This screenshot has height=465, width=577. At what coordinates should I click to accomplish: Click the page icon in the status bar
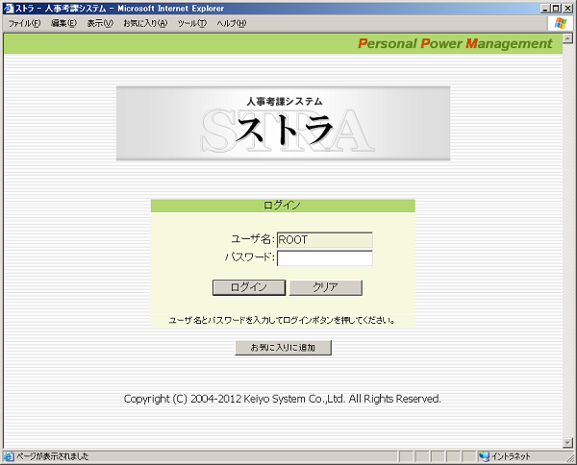9,456
